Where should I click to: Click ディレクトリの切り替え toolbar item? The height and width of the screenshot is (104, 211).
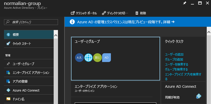(x=115, y=13)
